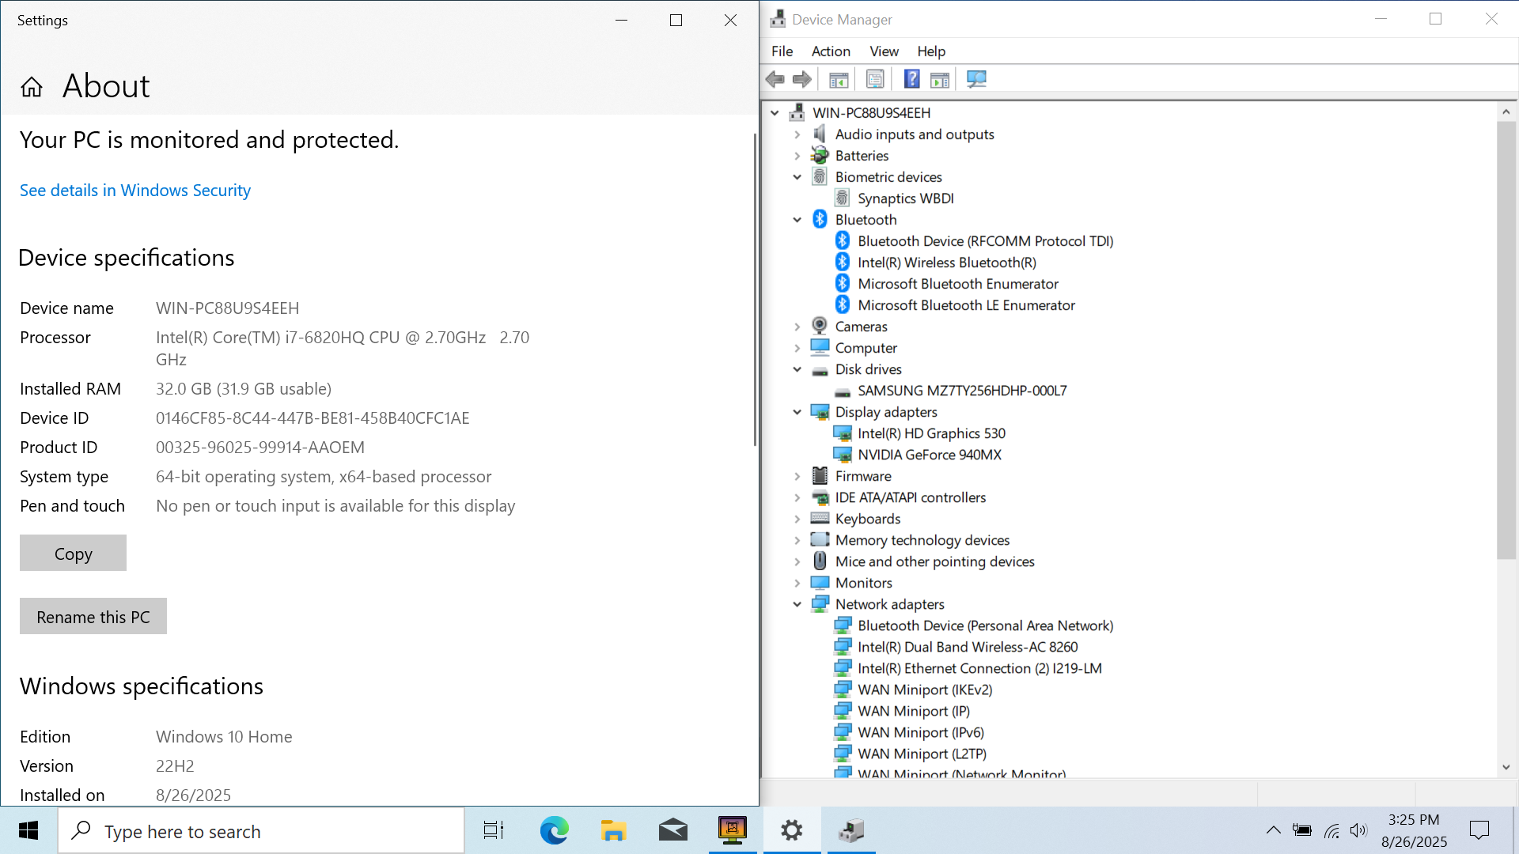
Task: Open the File menu in Device Manager
Action: pyautogui.click(x=782, y=51)
